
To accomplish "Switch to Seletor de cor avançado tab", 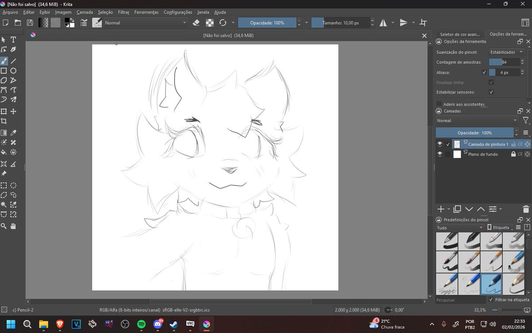I will 460,34.
